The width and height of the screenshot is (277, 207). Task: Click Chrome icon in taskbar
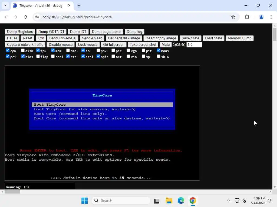193,201
